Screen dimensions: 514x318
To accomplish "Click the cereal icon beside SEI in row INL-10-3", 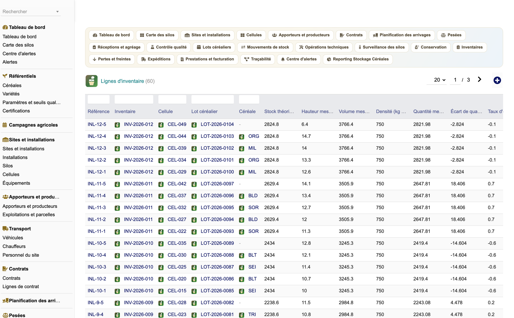I will [x=242, y=267].
